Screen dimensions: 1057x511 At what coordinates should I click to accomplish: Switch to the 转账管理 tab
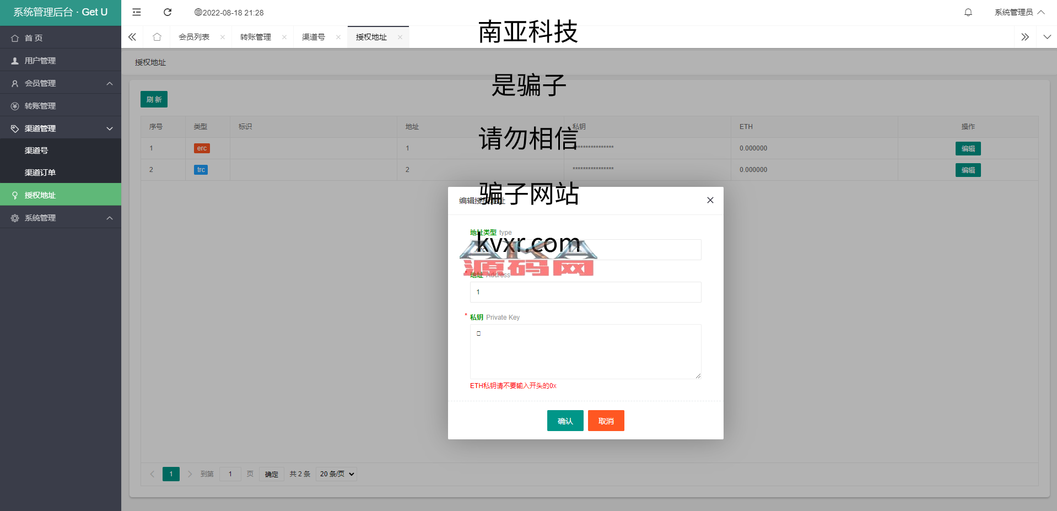pyautogui.click(x=256, y=37)
